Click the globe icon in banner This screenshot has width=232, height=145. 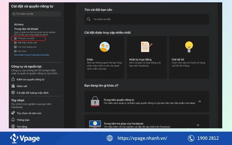110,138
